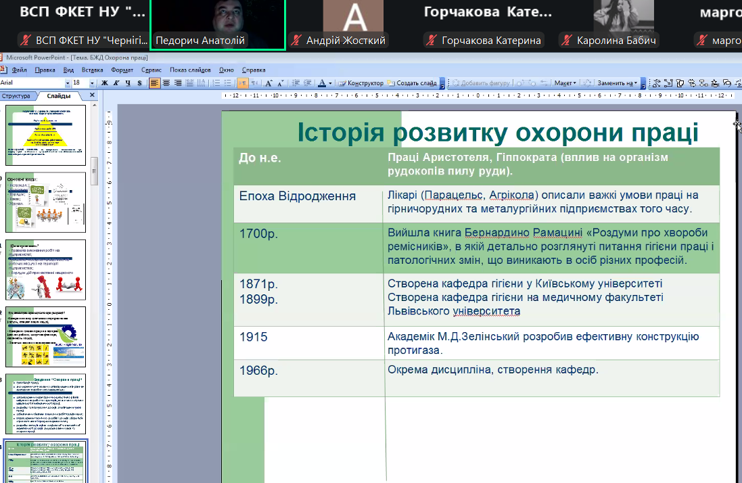Select the pyramid diagram slide thumbnail
742x483 pixels.
[x=46, y=135]
